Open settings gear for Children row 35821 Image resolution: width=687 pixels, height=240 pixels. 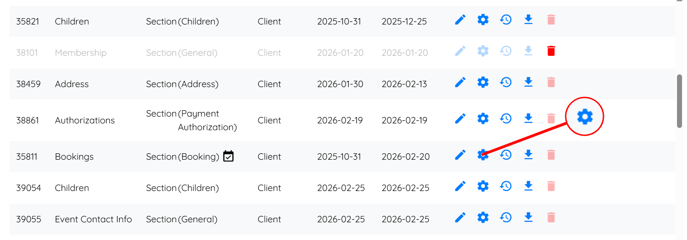pos(483,20)
